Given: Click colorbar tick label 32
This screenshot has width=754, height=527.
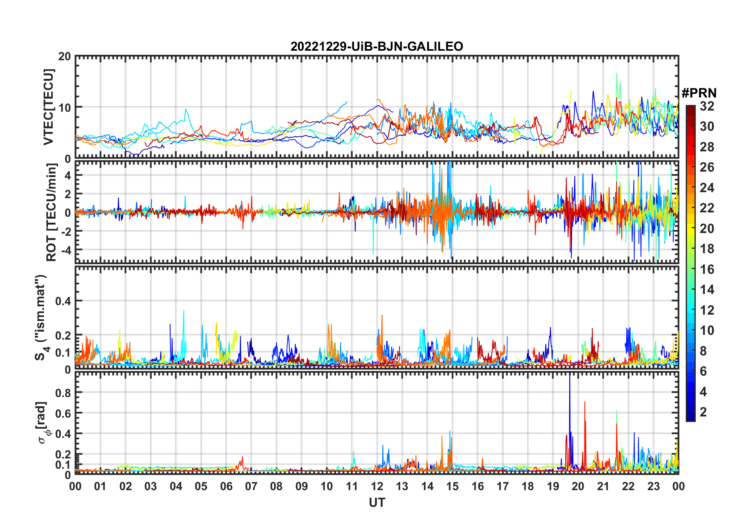Looking at the screenshot, I should (x=707, y=106).
